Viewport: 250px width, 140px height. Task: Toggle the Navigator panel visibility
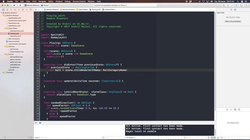(237, 5)
